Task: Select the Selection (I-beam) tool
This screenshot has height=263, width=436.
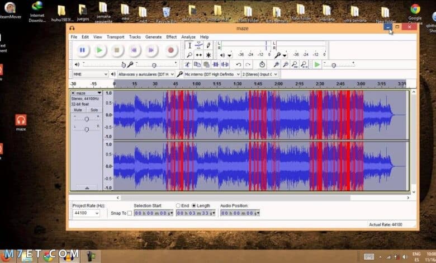Action: [189, 46]
